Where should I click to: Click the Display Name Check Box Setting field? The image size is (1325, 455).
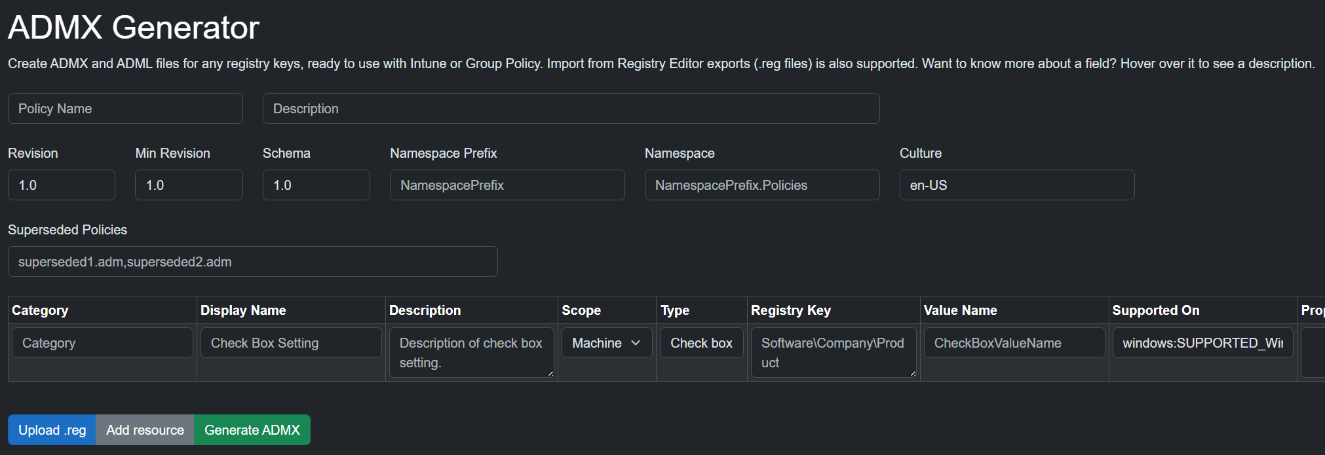[291, 343]
